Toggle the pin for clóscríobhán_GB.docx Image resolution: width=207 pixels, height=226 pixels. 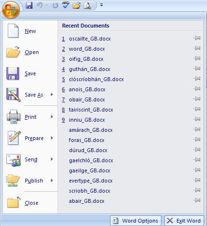point(197,79)
